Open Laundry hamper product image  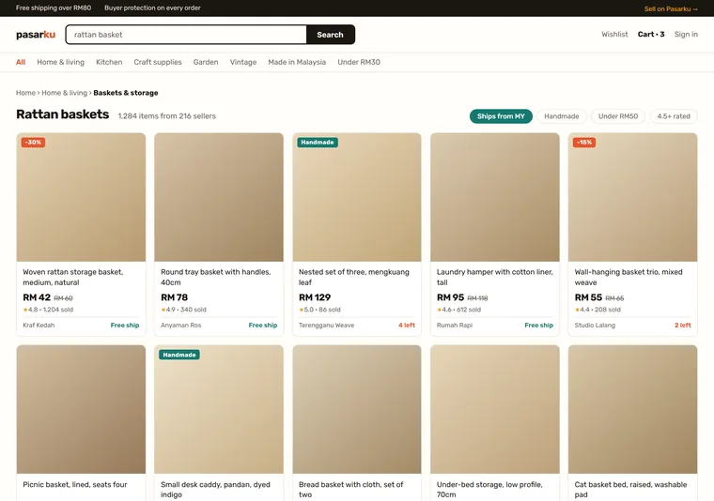495,197
